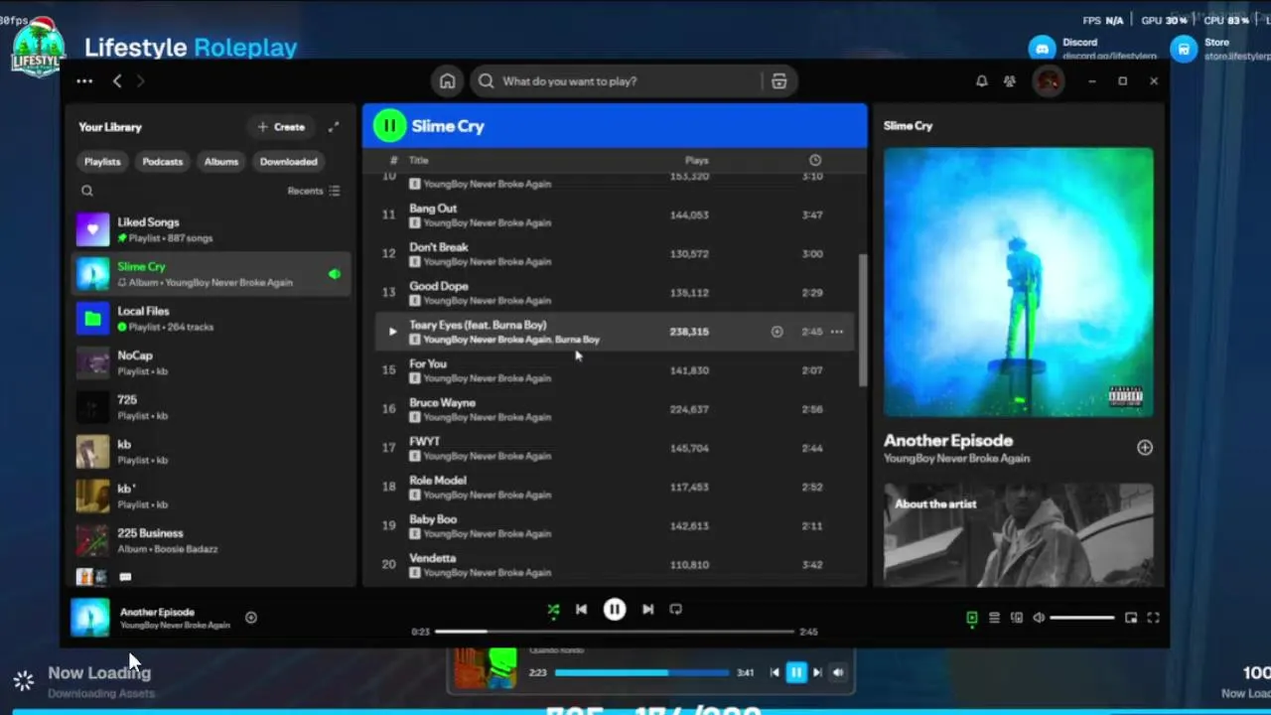
Task: Pause the loading screen music player
Action: click(x=795, y=672)
